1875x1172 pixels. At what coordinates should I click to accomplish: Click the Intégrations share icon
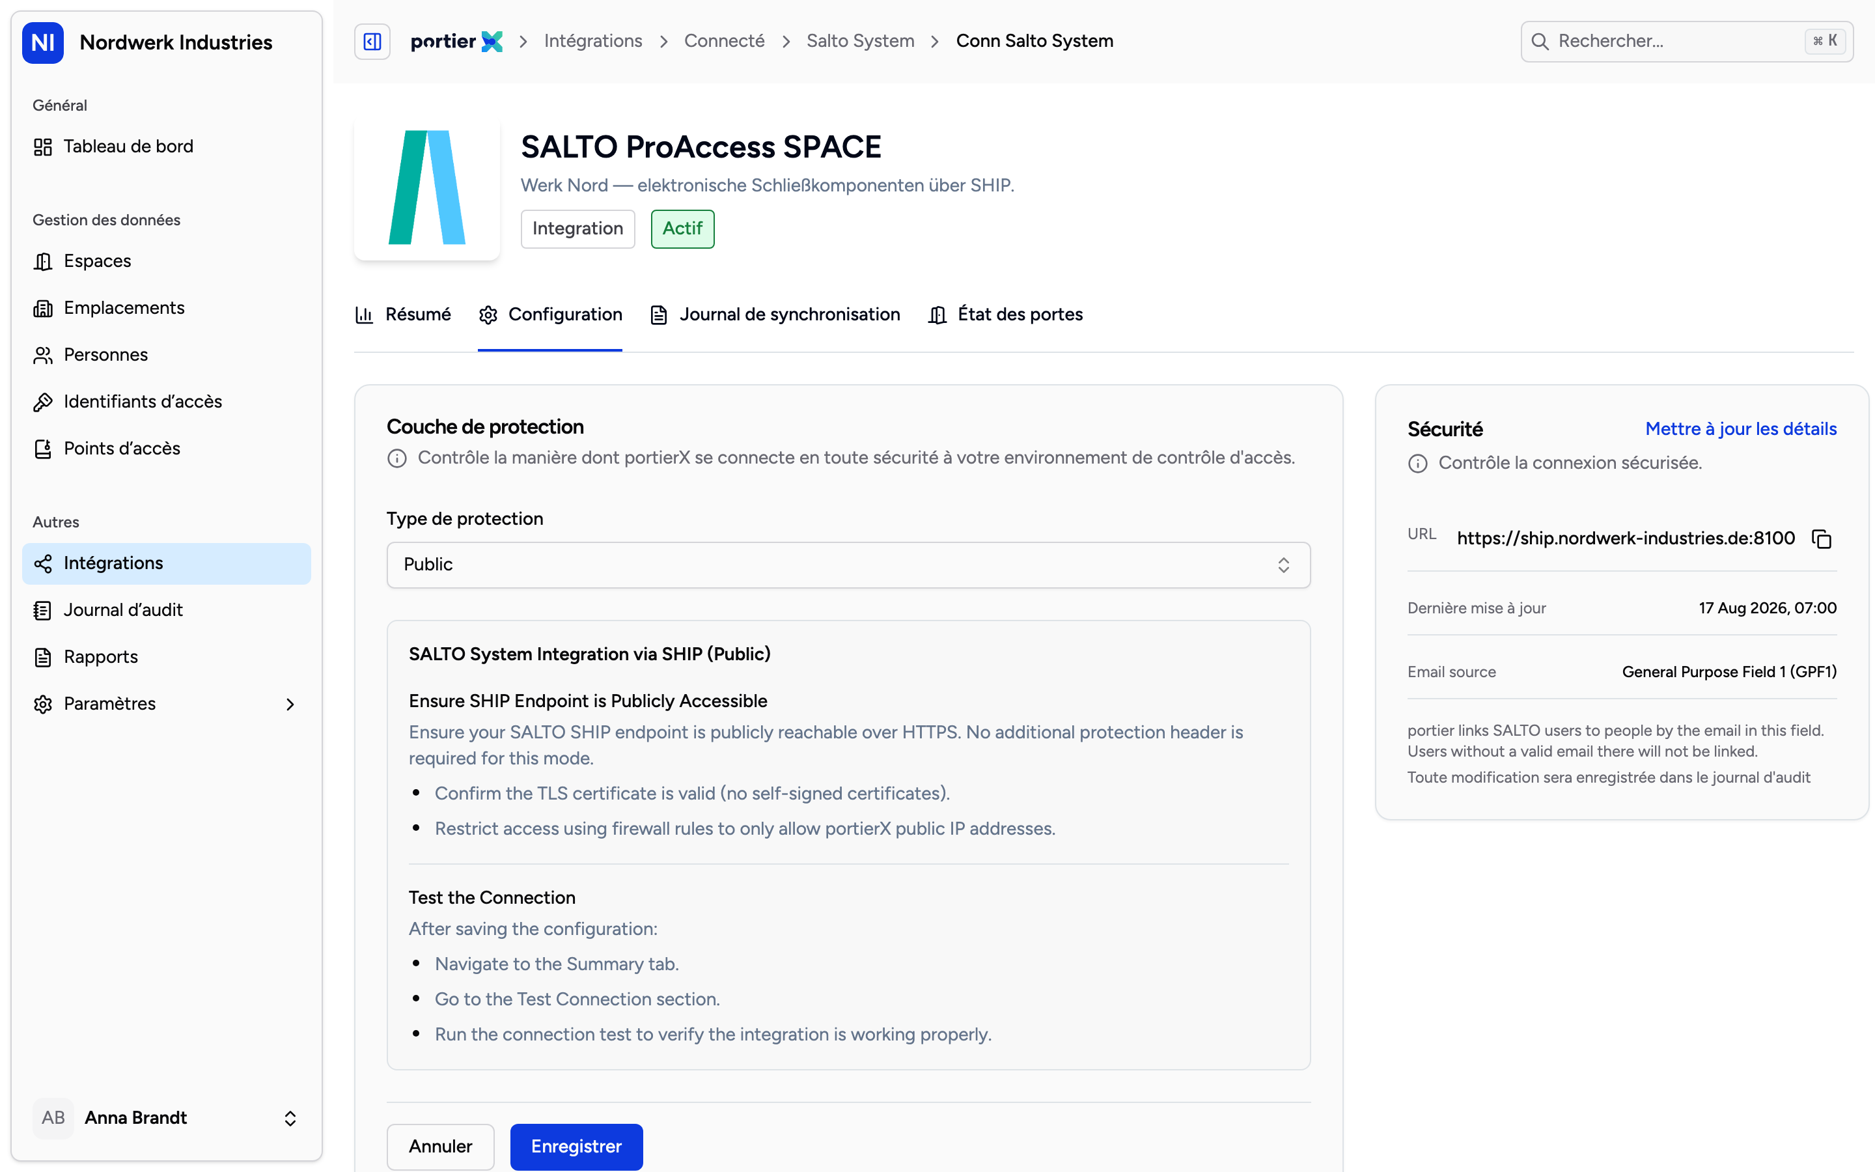point(42,563)
